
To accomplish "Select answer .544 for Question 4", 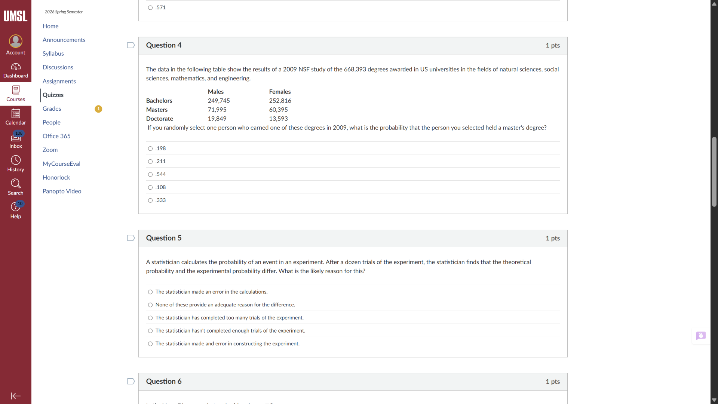I will pyautogui.click(x=150, y=174).
